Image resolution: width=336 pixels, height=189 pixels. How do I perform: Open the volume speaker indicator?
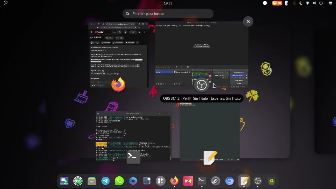[x=314, y=3]
